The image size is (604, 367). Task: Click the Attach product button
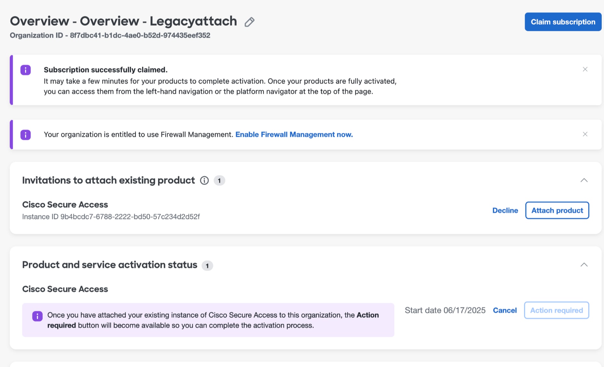(557, 210)
